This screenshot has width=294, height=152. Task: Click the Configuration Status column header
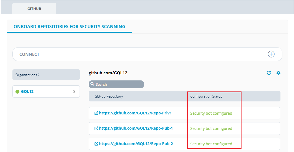(206, 96)
